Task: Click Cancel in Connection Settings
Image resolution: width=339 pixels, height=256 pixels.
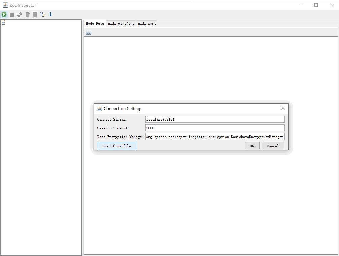Action: [273, 146]
